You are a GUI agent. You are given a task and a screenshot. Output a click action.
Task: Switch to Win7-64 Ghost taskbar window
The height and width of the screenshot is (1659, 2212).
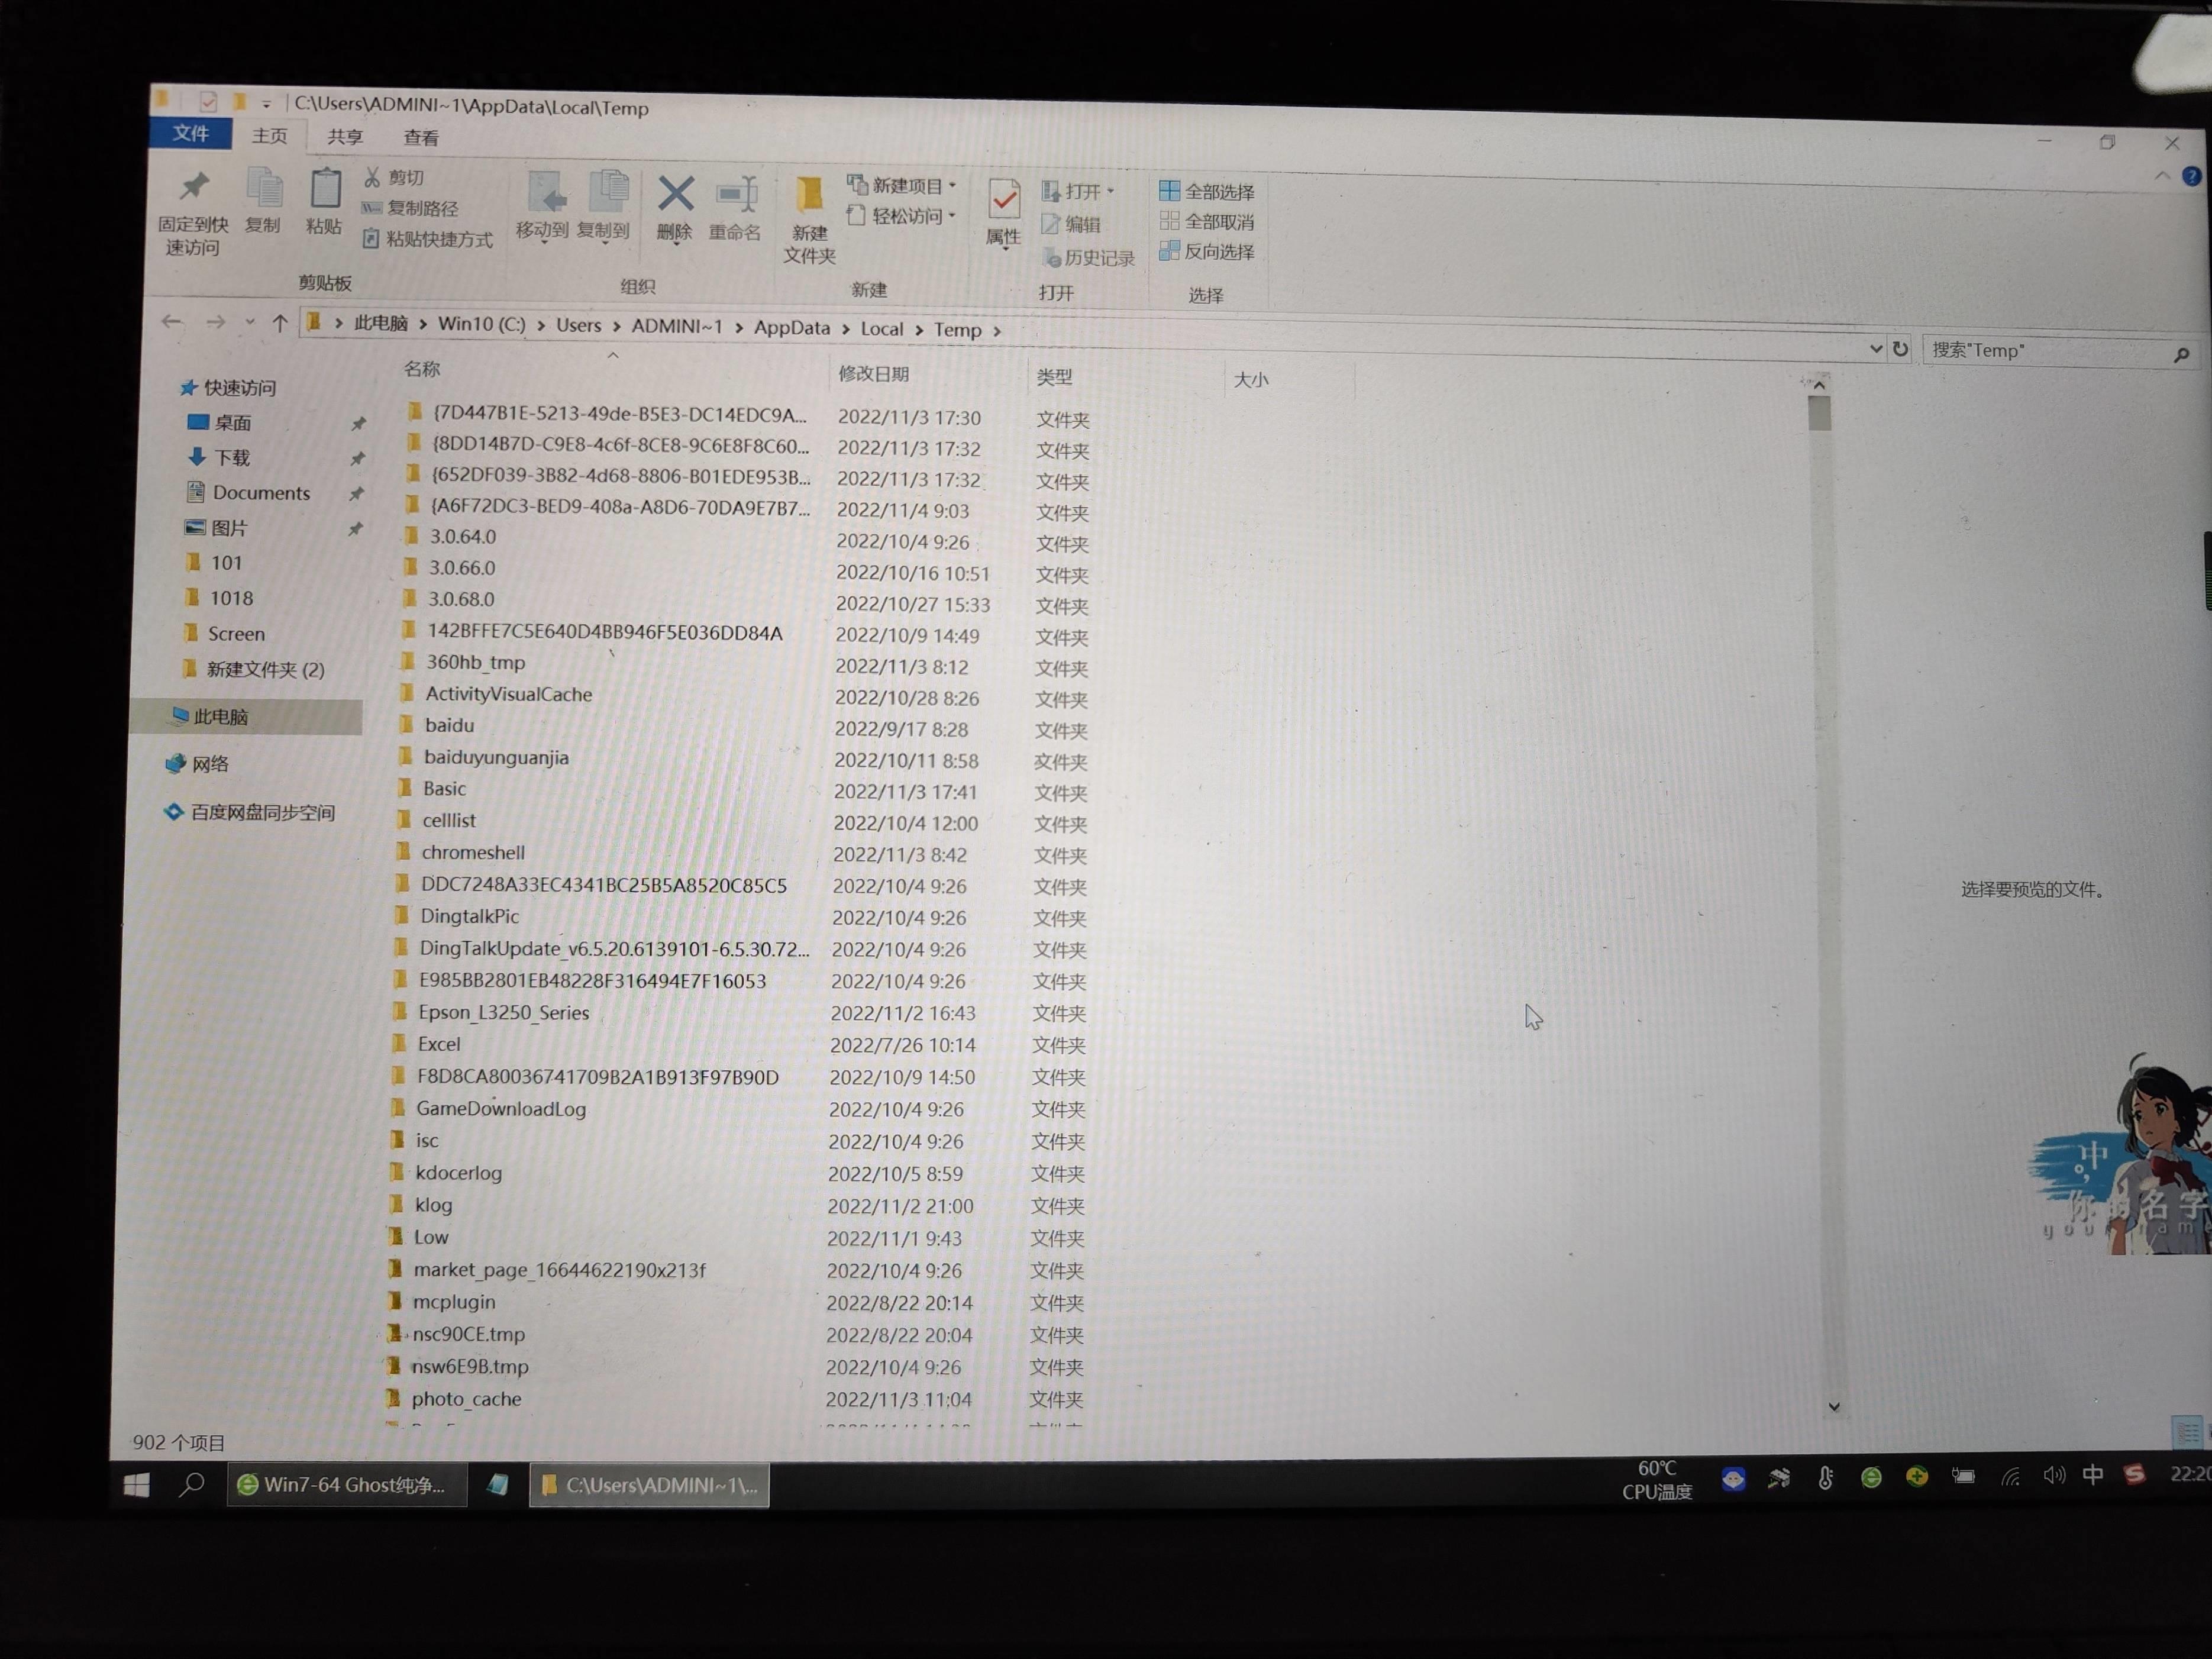coord(346,1485)
